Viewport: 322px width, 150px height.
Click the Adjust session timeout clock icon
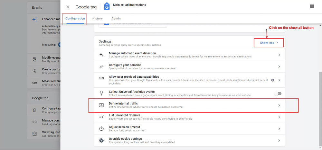101,129
